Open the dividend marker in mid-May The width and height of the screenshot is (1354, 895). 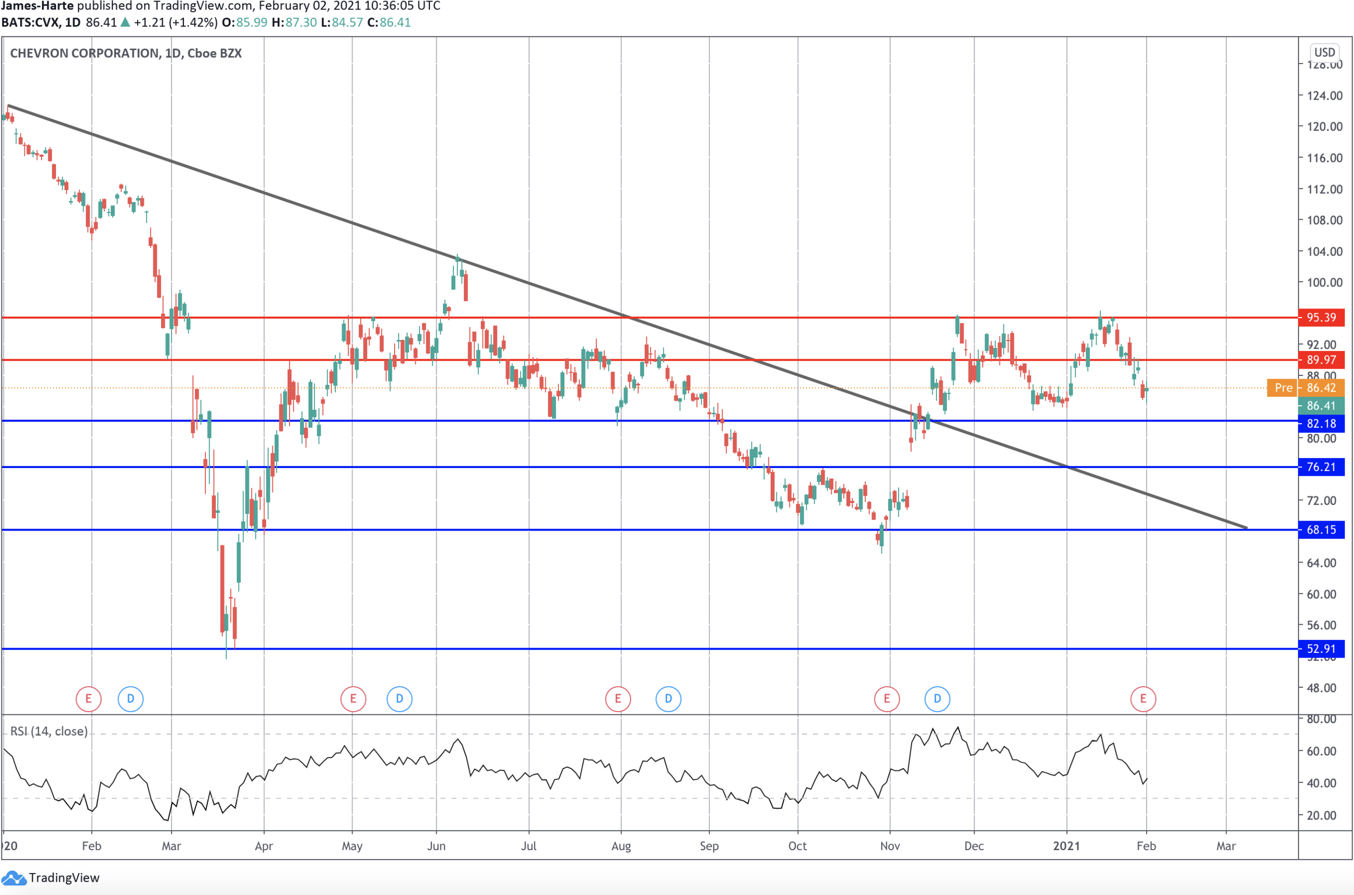(399, 699)
